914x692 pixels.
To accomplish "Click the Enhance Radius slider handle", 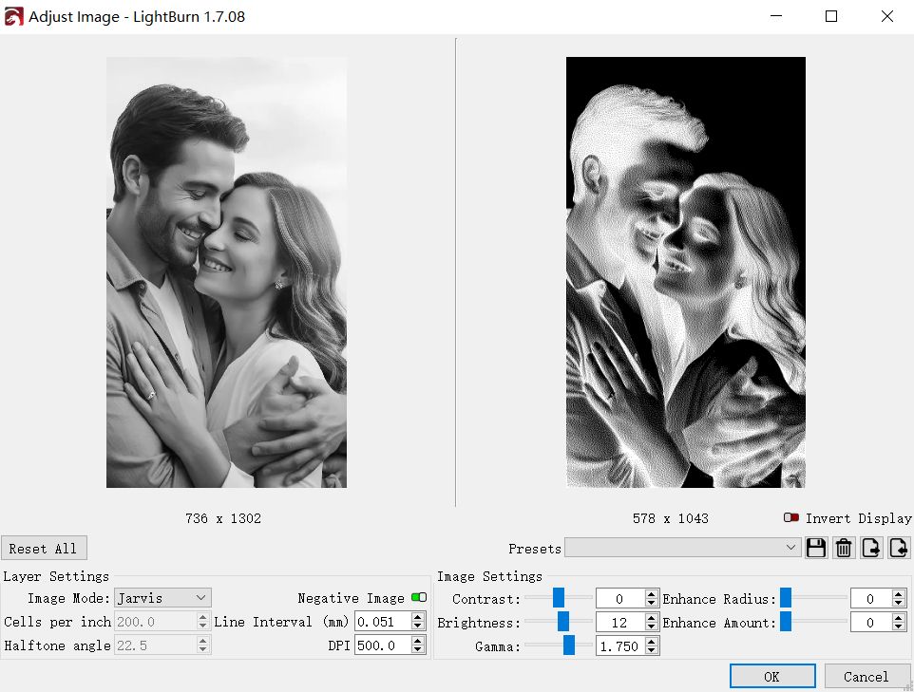I will pos(786,598).
